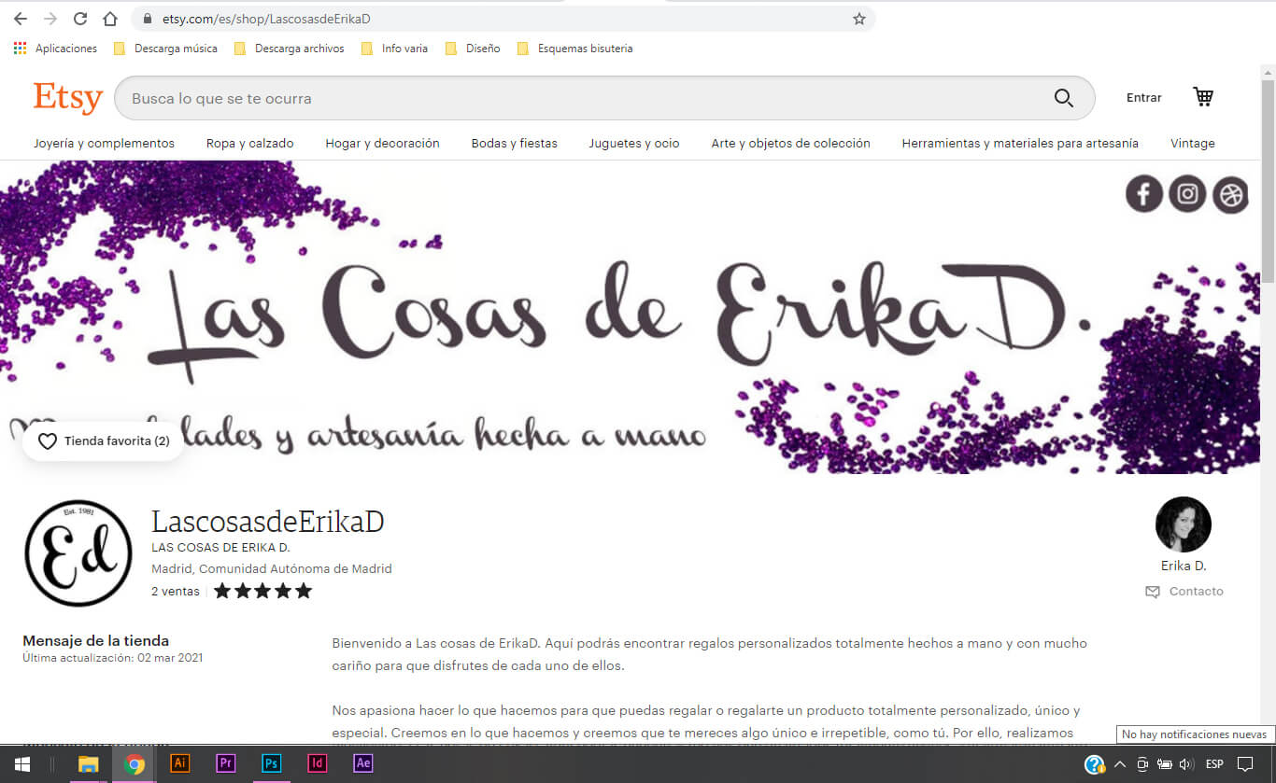
Task: Click the Contacto link
Action: pos(1184,591)
